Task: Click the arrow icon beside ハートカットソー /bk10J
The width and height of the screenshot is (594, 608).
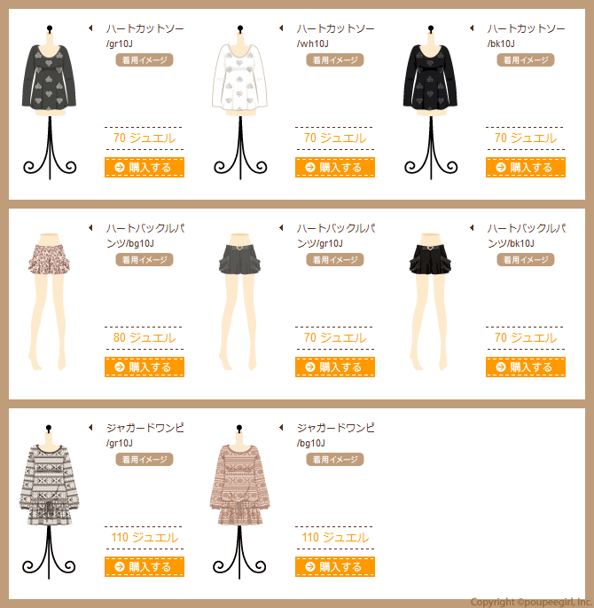Action: point(472,28)
